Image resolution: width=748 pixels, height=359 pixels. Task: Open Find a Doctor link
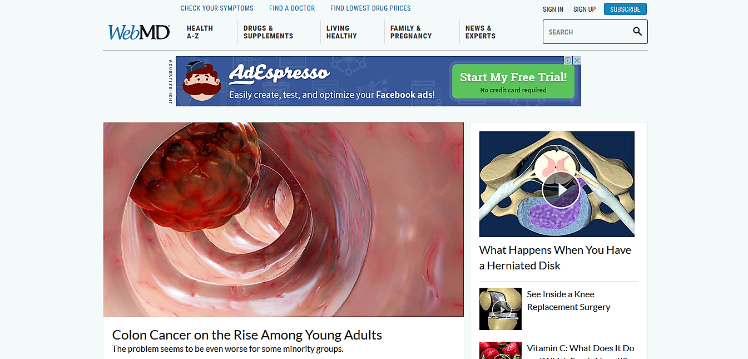pyautogui.click(x=292, y=8)
